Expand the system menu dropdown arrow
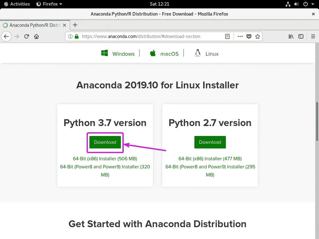319x239 pixels. coord(313,4)
